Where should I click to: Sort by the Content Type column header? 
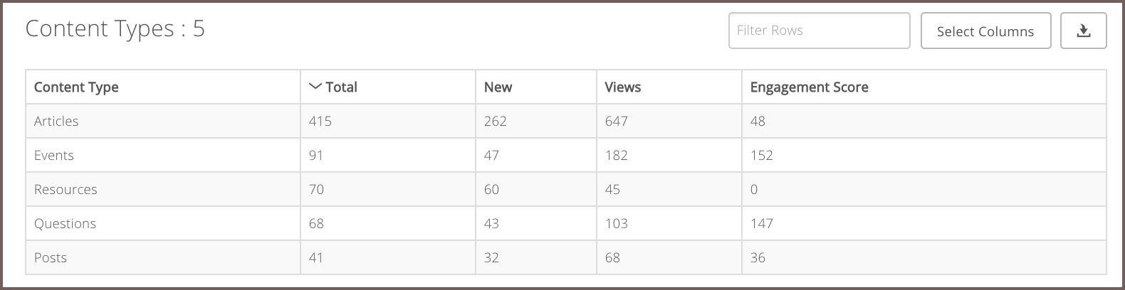point(76,87)
